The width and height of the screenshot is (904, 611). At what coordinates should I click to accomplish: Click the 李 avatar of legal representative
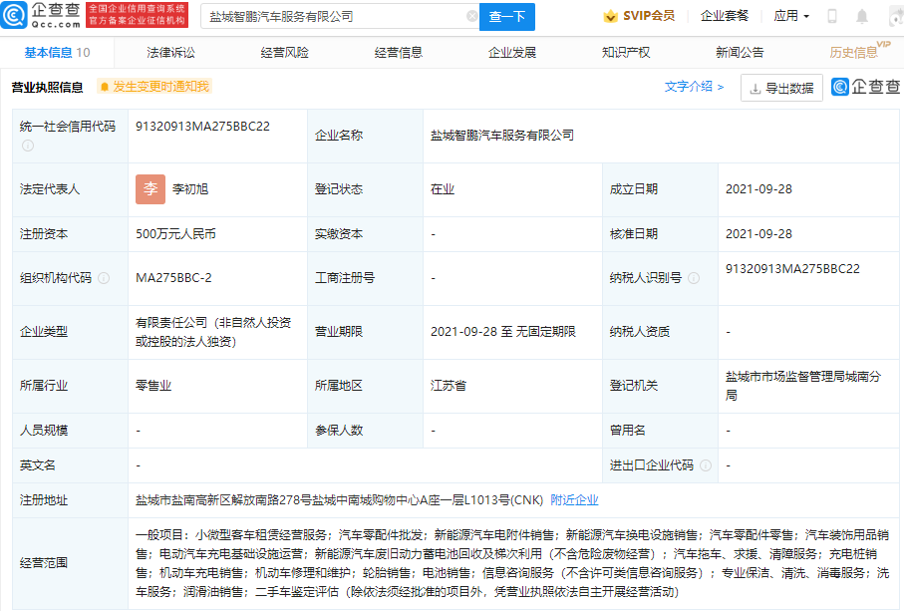tap(151, 189)
